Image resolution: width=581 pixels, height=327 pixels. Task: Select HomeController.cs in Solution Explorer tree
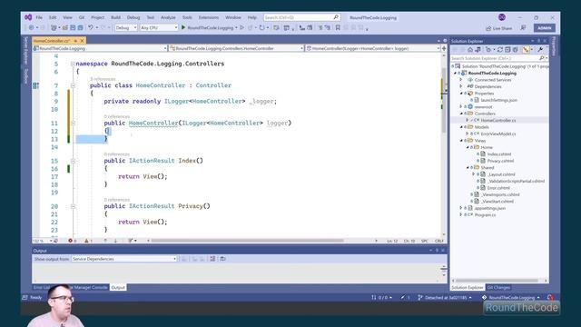498,120
